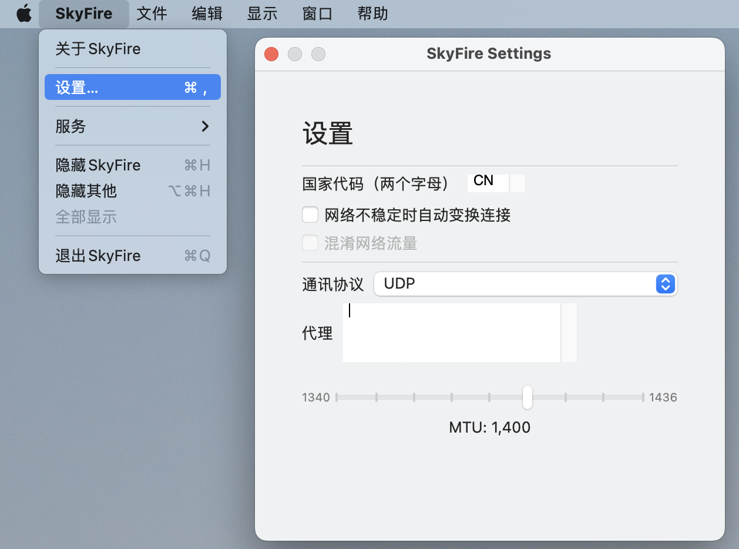Image resolution: width=739 pixels, height=549 pixels.
Task: Open the 窗口 menu
Action: click(x=318, y=14)
